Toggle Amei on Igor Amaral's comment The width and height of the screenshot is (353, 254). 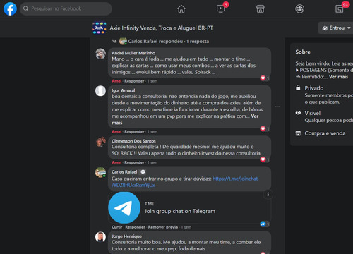tap(116, 131)
